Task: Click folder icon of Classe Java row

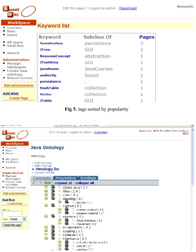Action: click(46, 187)
